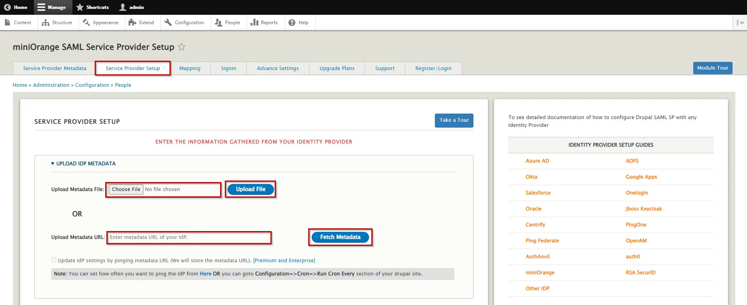The image size is (747, 305).
Task: Open the People menu
Action: point(228,23)
